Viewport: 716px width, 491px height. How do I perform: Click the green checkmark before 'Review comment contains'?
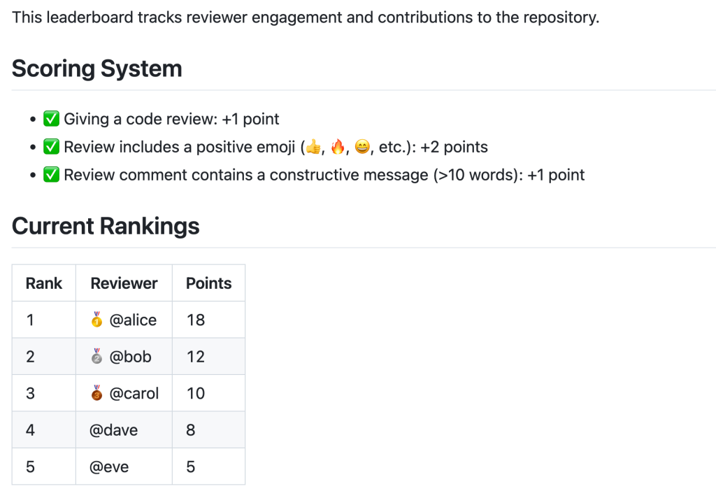(x=51, y=175)
